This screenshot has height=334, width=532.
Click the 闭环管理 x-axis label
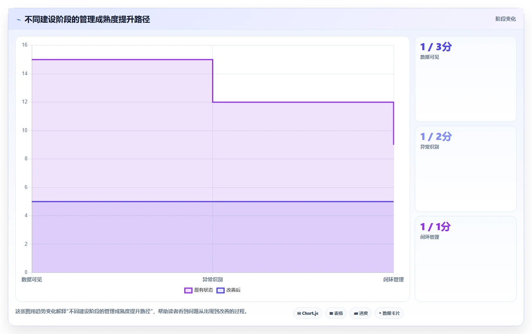click(394, 280)
